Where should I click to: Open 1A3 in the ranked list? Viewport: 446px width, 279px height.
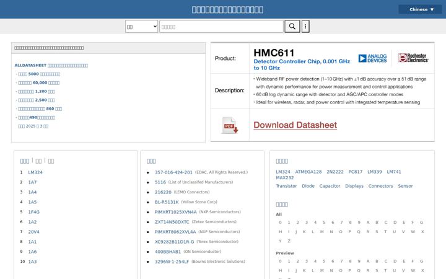coord(32,262)
